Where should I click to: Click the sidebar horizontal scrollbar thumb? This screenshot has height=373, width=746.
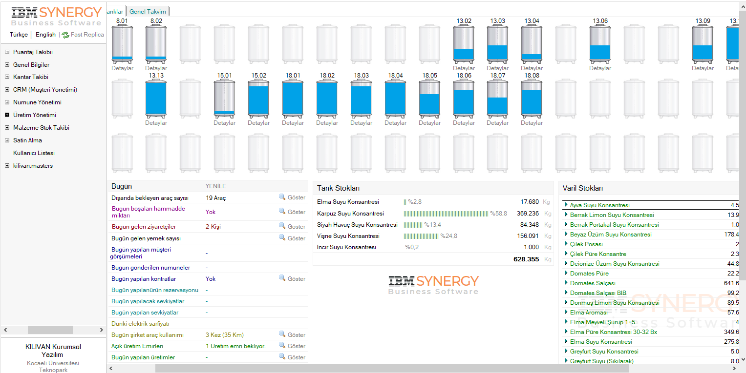[50, 330]
